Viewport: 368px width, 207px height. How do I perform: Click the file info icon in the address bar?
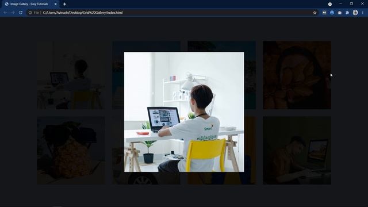[x=30, y=13]
